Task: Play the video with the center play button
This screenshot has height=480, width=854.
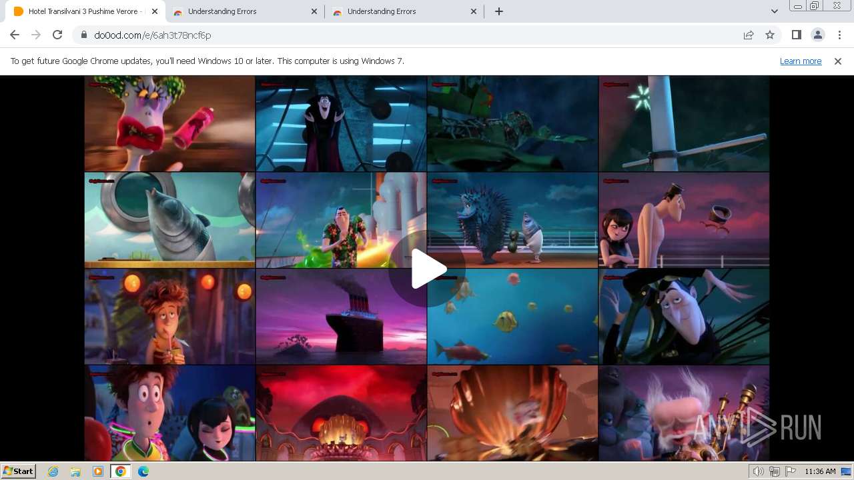Action: (427, 269)
